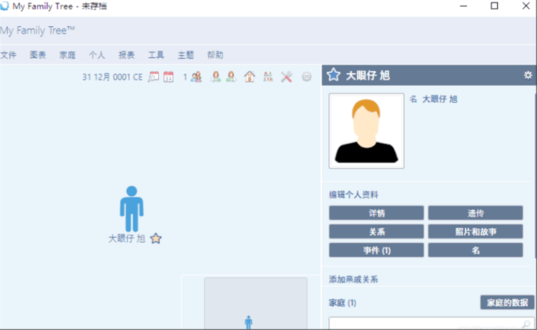Go to previous person icon with left arrow

(215, 77)
